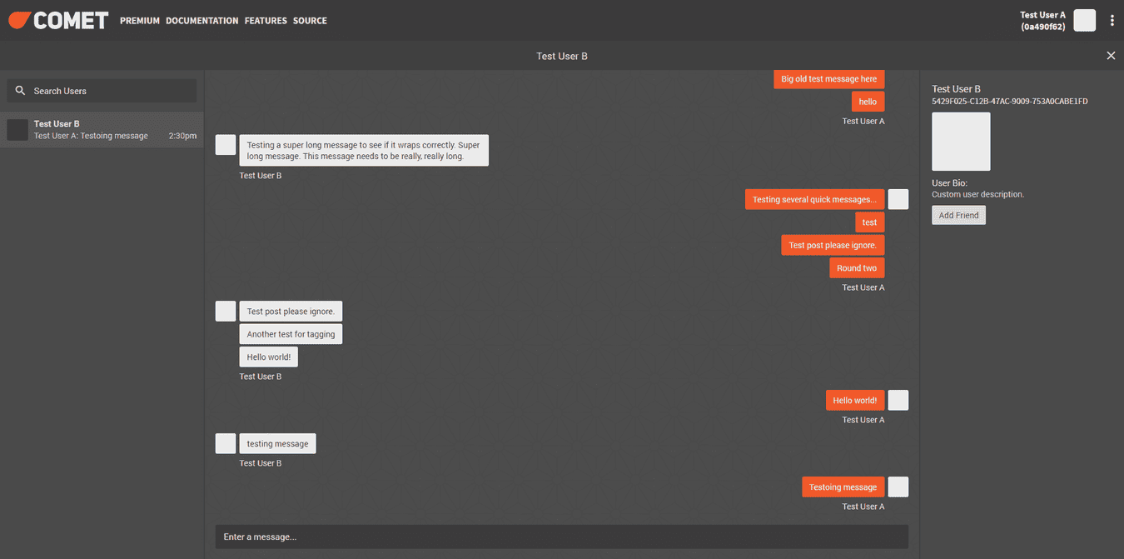Viewport: 1124px width, 559px height.
Task: Click the 'Custom user description.' bio text
Action: click(978, 194)
